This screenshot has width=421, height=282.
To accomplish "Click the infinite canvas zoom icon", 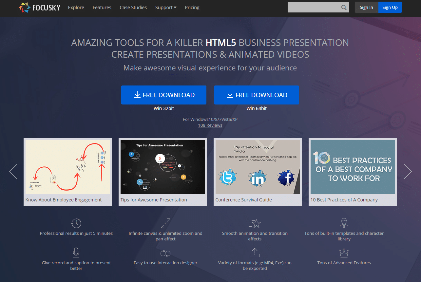I will click(165, 222).
